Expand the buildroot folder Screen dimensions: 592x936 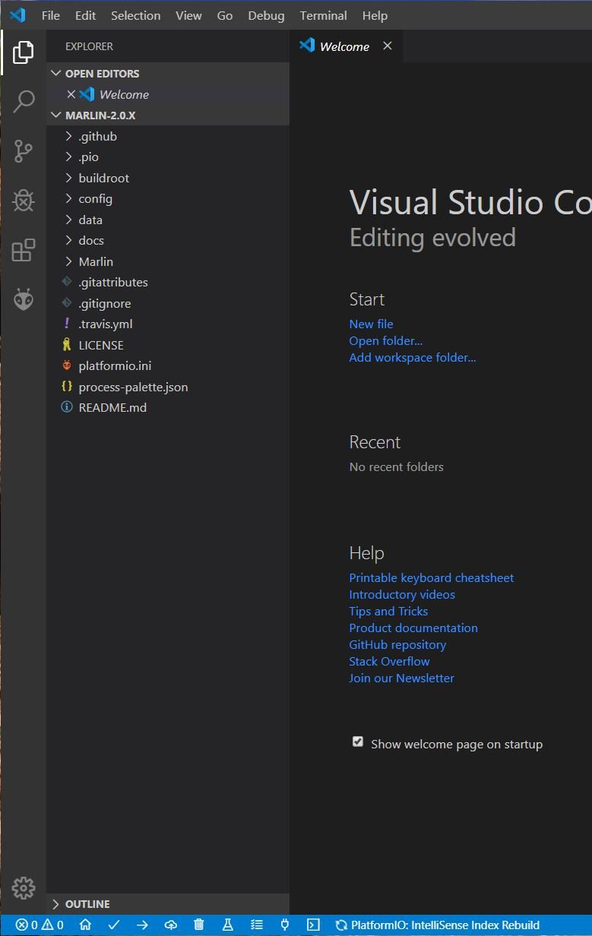[168, 178]
